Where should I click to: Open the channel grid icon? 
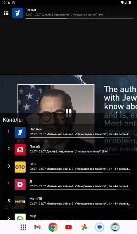(x=6, y=13)
